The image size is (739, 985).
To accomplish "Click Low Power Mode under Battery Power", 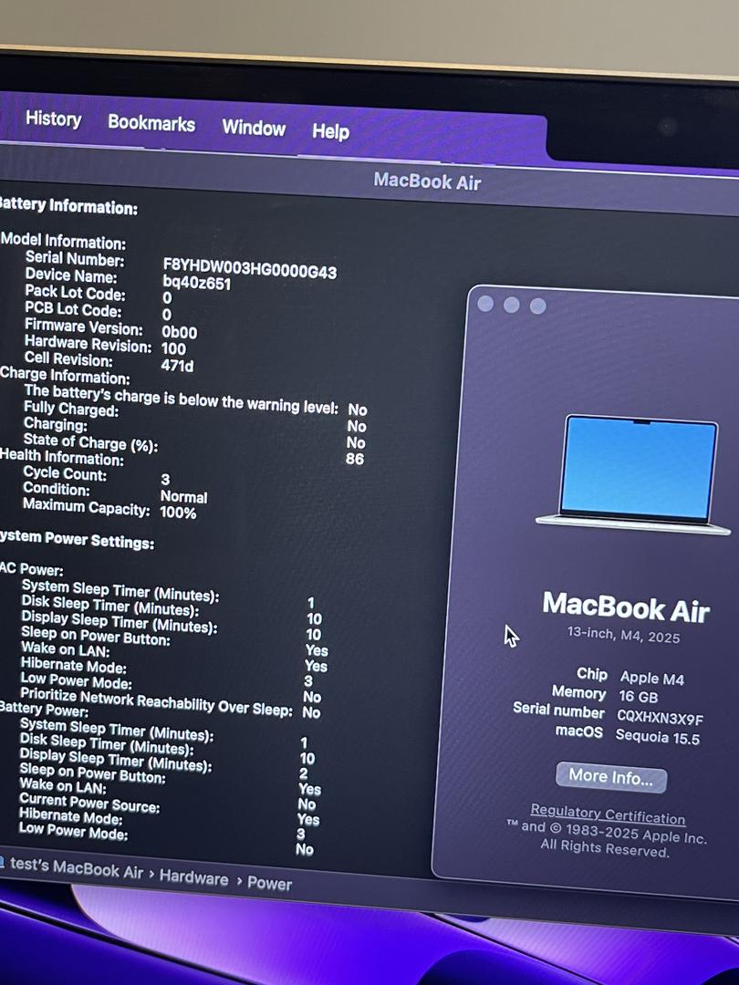I will [x=74, y=831].
